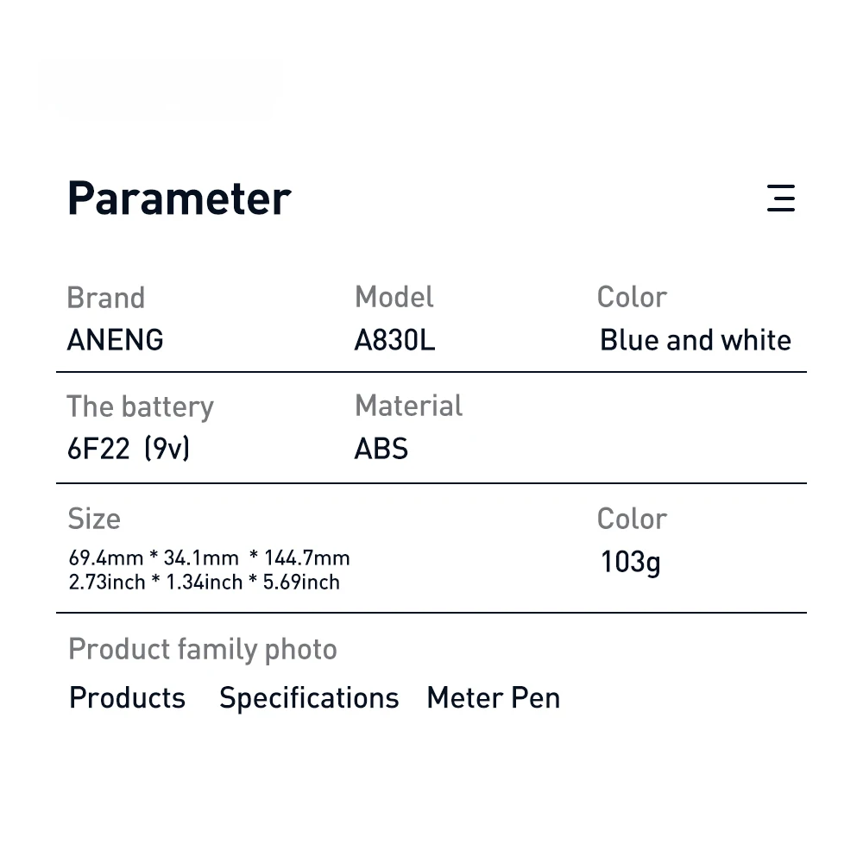Click the Blue and white color value
863x863 pixels.
(x=695, y=340)
